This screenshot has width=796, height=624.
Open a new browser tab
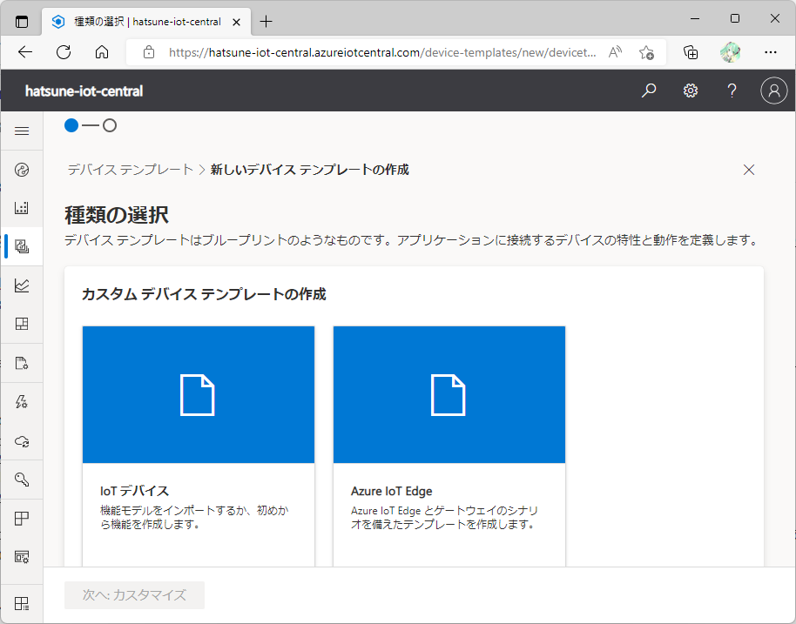266,21
